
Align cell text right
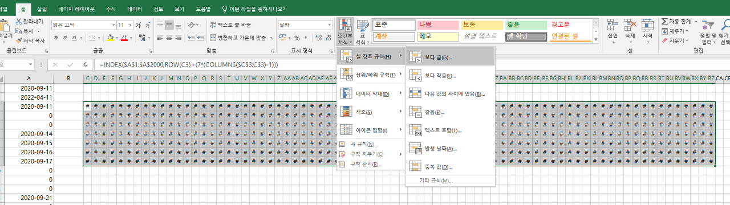pos(179,38)
